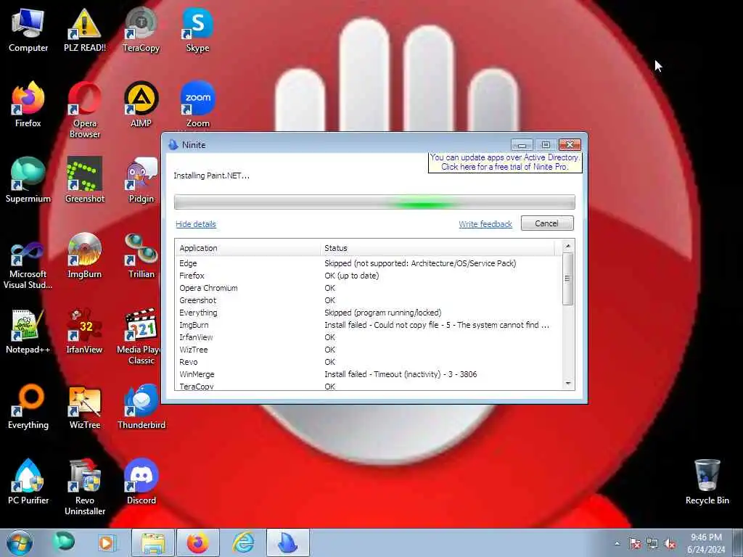Viewport: 743px width, 557px height.
Task: Switch to Firefox in the taskbar
Action: [197, 542]
